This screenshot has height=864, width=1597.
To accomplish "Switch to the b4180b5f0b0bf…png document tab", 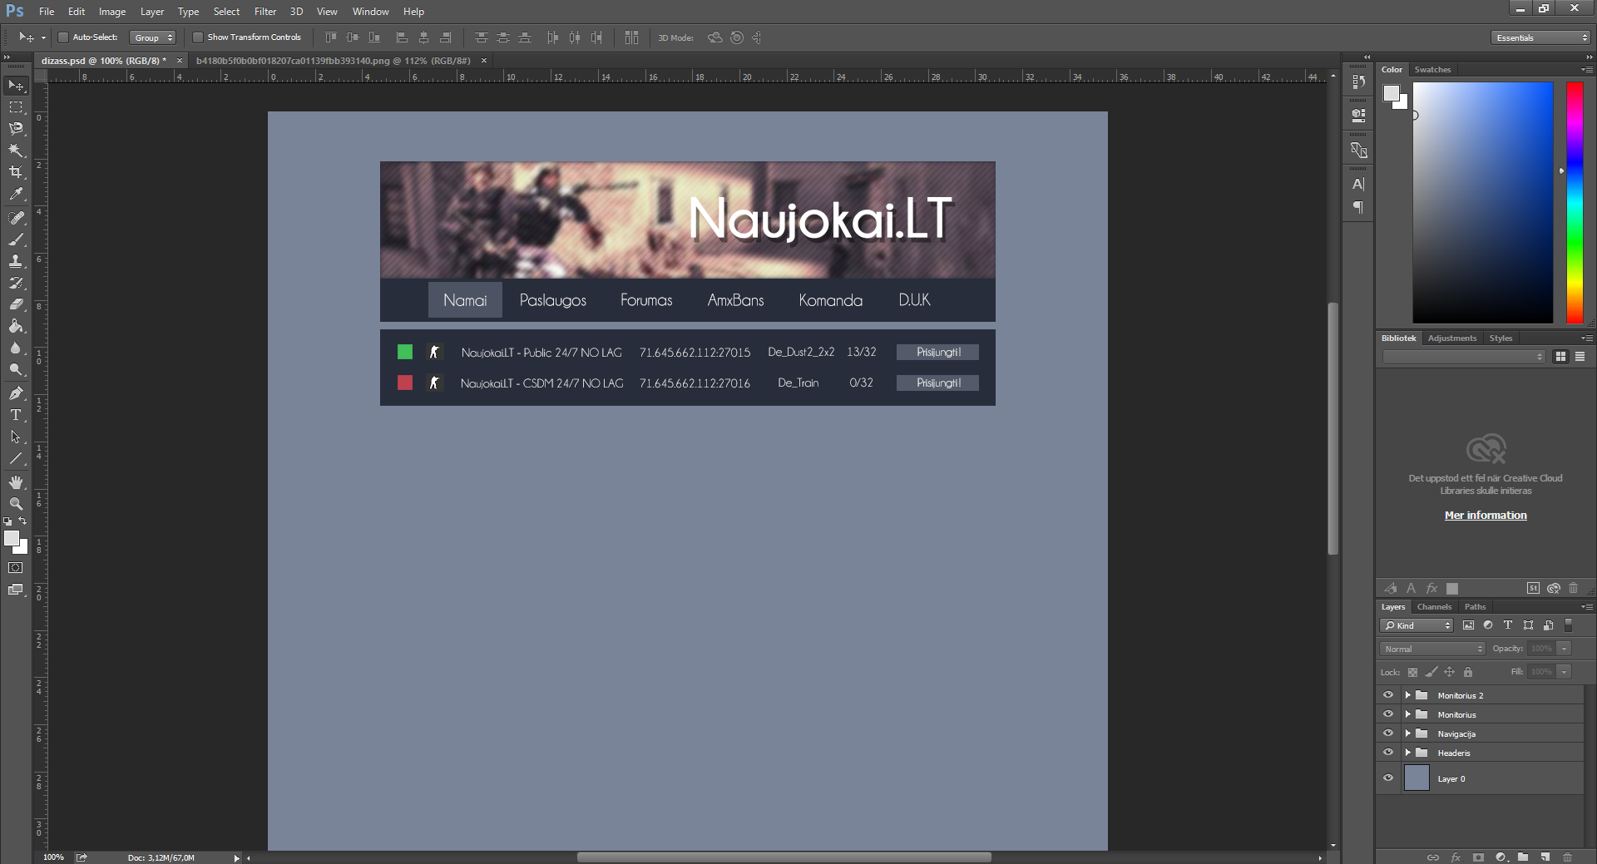I will pyautogui.click(x=334, y=61).
